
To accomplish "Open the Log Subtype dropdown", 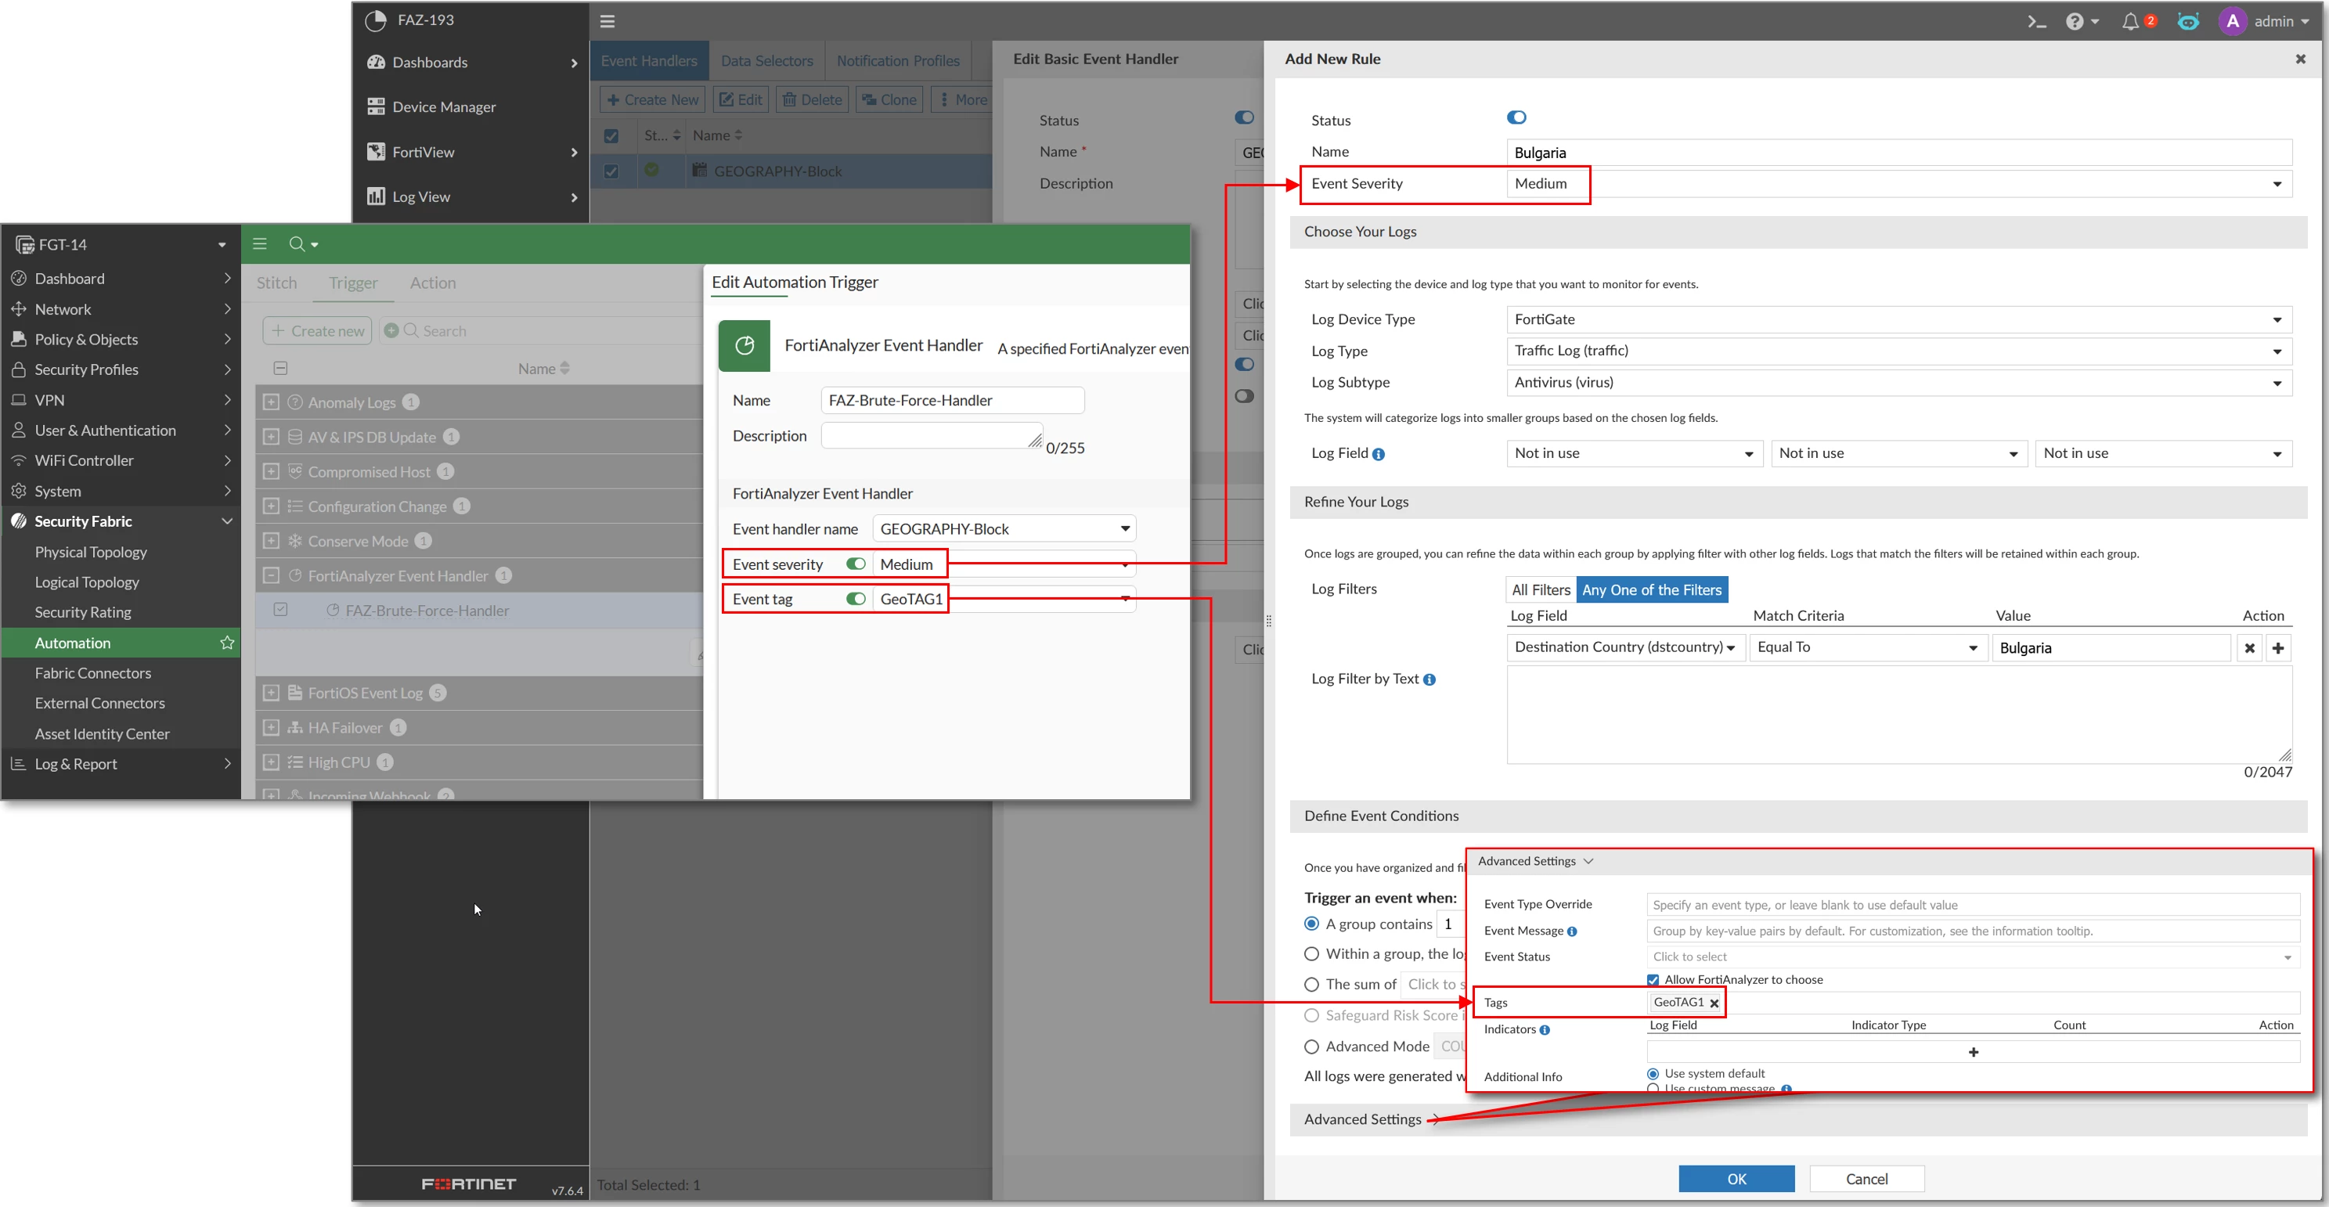I will [x=1898, y=383].
